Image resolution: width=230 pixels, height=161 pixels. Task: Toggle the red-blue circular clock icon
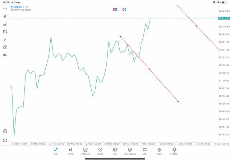(x=124, y=9)
